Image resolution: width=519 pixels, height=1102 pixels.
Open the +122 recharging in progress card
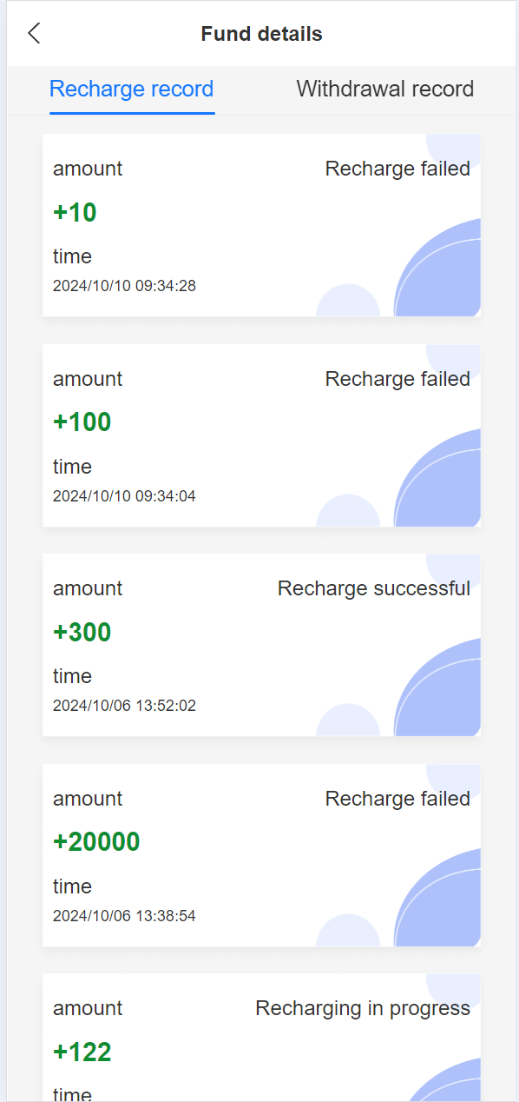pos(261,1038)
